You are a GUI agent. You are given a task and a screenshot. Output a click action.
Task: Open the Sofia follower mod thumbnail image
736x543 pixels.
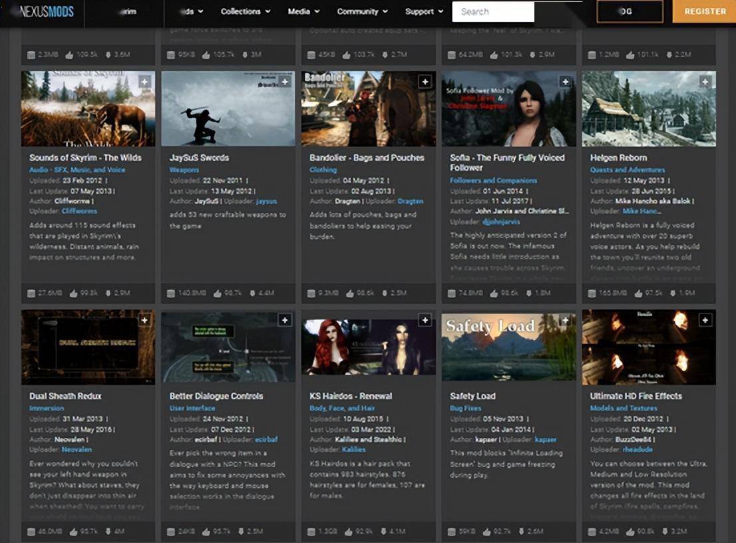coord(508,108)
